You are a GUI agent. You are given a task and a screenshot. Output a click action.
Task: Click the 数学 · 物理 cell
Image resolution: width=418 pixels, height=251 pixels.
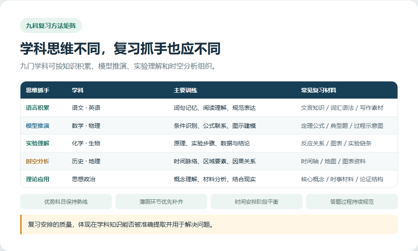pos(86,126)
